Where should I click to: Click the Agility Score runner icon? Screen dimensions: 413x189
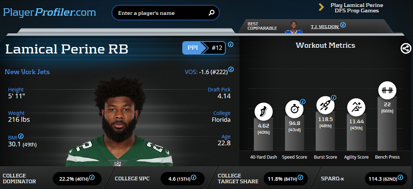click(356, 107)
